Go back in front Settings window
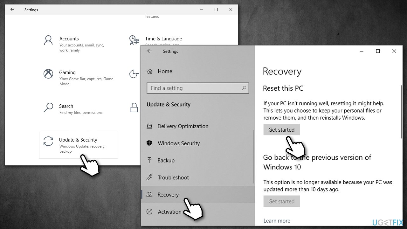Viewport: 407px width, 229px height. click(149, 51)
